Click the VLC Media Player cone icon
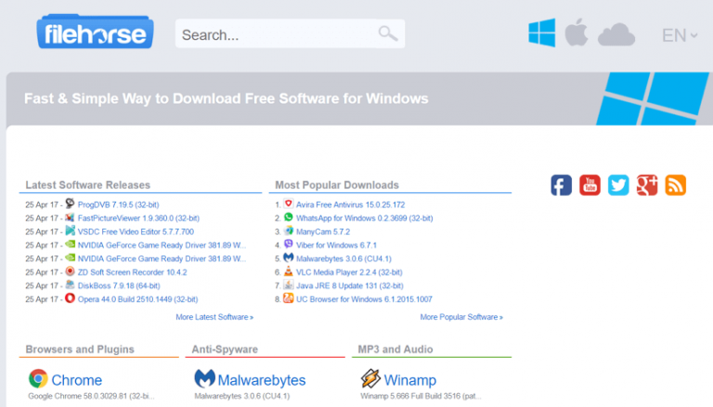 pyautogui.click(x=289, y=271)
